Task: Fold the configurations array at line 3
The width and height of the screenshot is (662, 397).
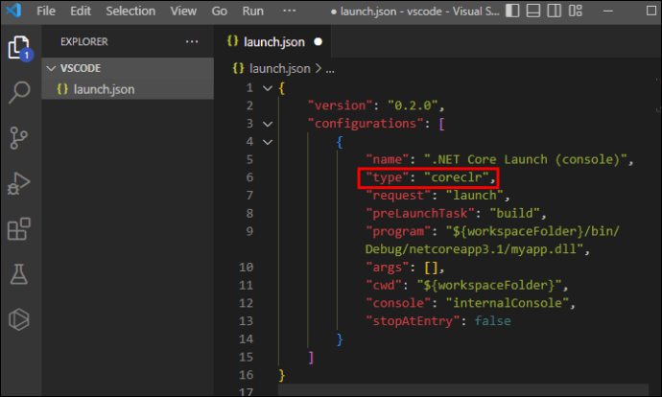Action: tap(268, 124)
